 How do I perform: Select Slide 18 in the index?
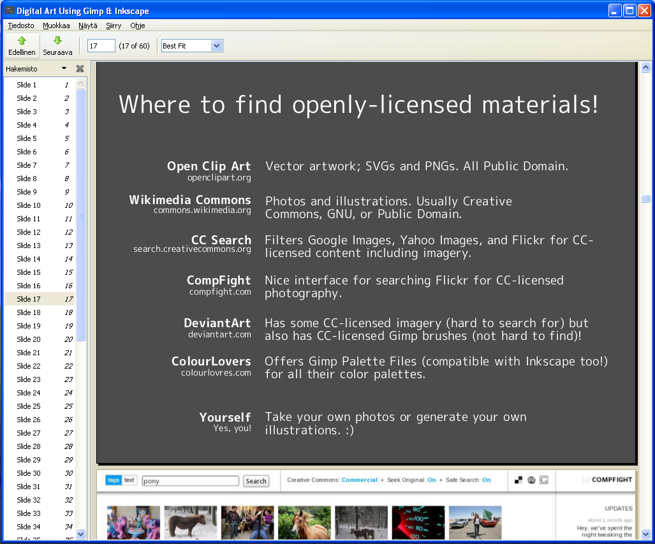tap(40, 312)
